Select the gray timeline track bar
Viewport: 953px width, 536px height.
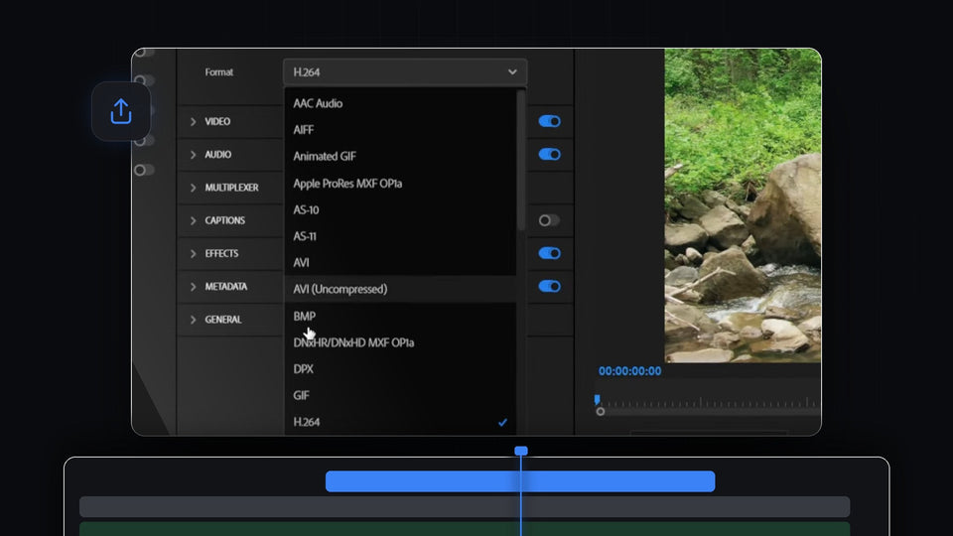click(465, 507)
